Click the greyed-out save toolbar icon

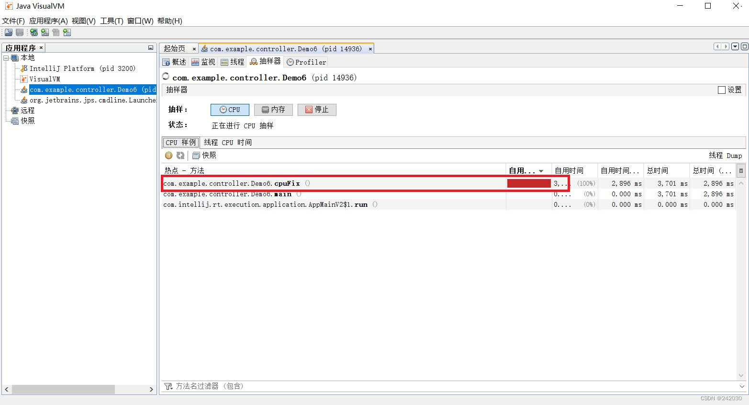pyautogui.click(x=20, y=33)
